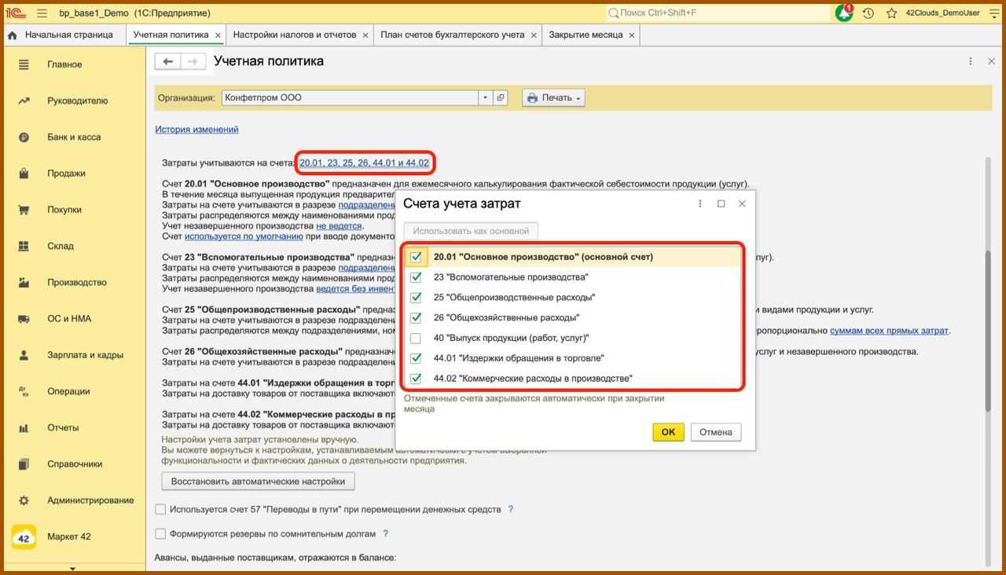Expand more sidebar sections arrow at bottom
This screenshot has width=1006, height=575.
tap(72, 569)
